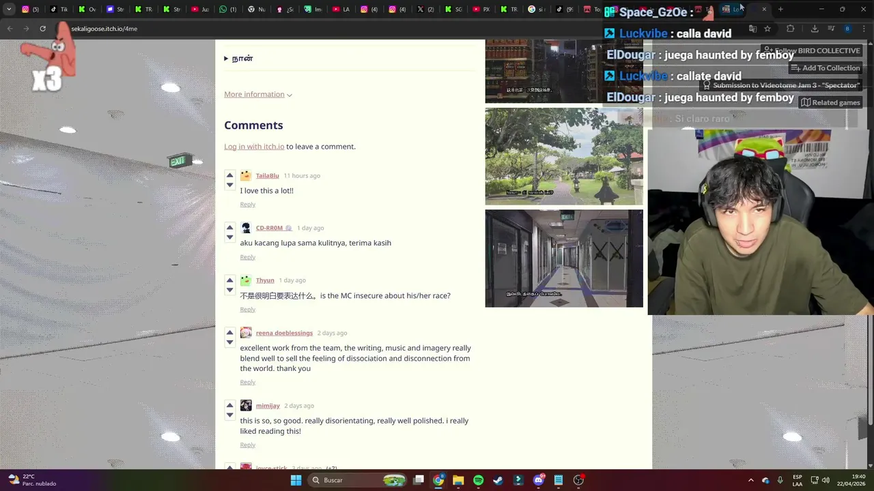Open Submission to Videotome Jam 3 link
874x491 pixels.
pyautogui.click(x=780, y=85)
